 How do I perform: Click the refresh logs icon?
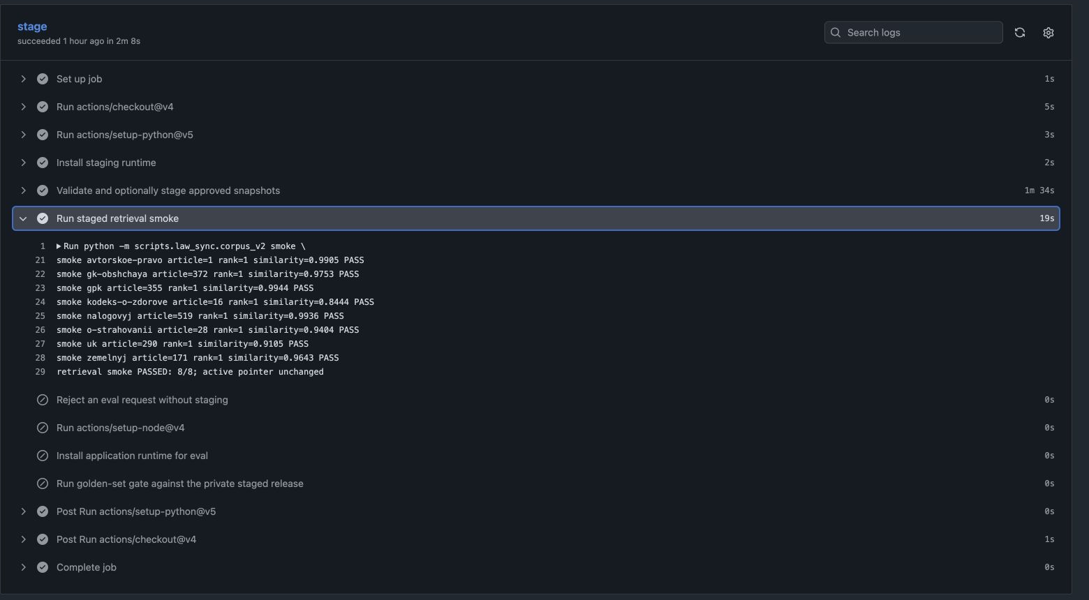(1020, 33)
